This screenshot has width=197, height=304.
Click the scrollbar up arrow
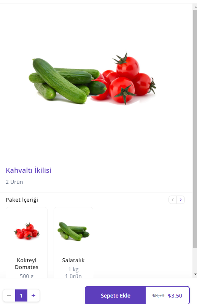(x=195, y=7)
